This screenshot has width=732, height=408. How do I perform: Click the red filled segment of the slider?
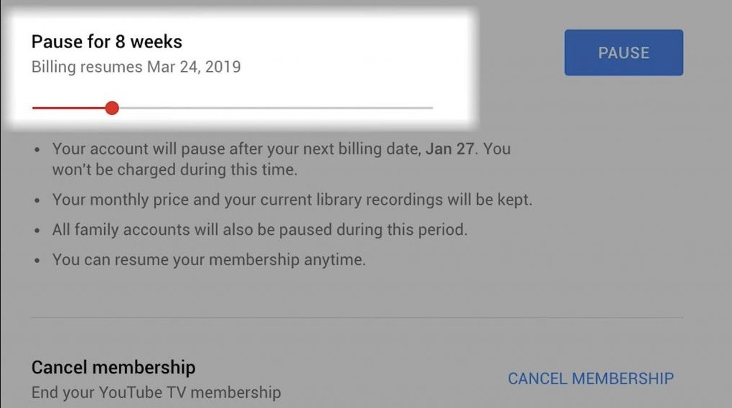[x=70, y=108]
